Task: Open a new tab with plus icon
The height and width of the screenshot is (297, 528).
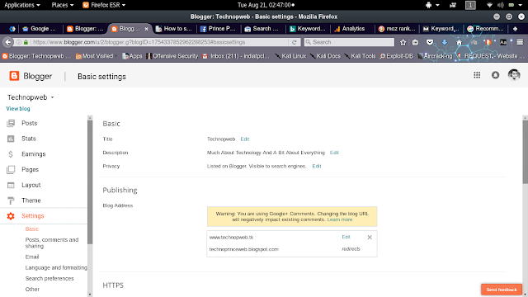Action: click(515, 29)
